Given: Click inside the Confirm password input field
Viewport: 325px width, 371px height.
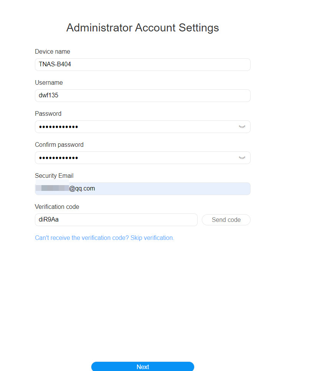Looking at the screenshot, I should 143,158.
